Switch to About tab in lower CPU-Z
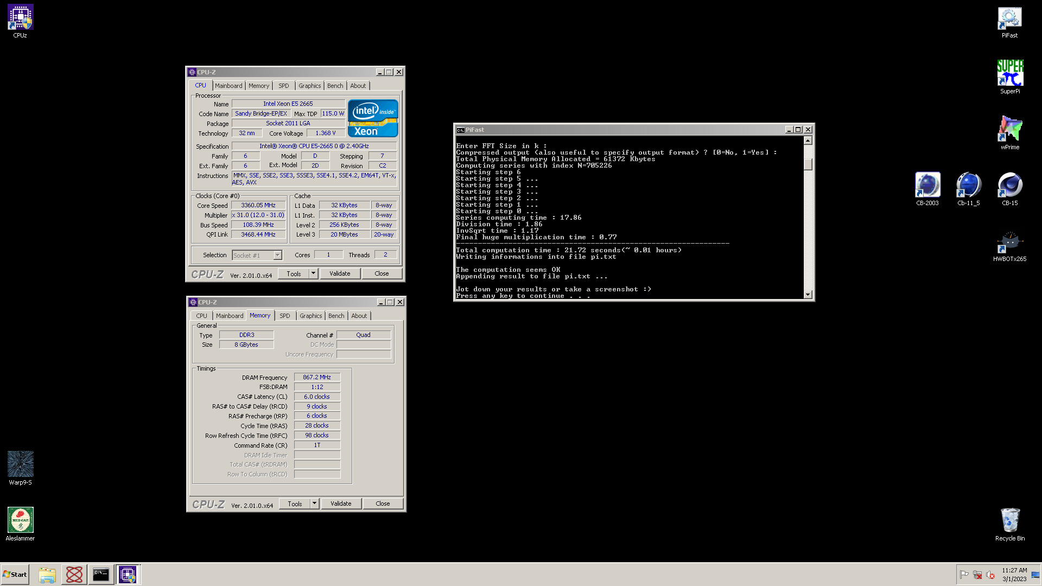 pos(359,316)
